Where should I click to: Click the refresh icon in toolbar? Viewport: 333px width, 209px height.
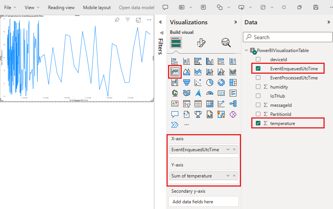[284, 7]
